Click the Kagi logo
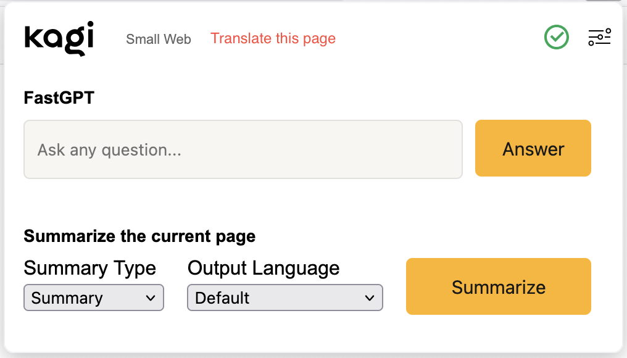Image resolution: width=627 pixels, height=358 pixels. tap(59, 38)
